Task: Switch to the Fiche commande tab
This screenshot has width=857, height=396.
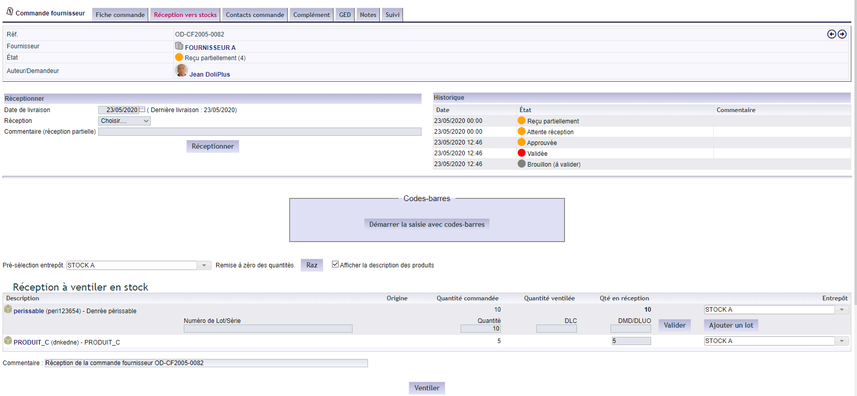Action: point(120,15)
